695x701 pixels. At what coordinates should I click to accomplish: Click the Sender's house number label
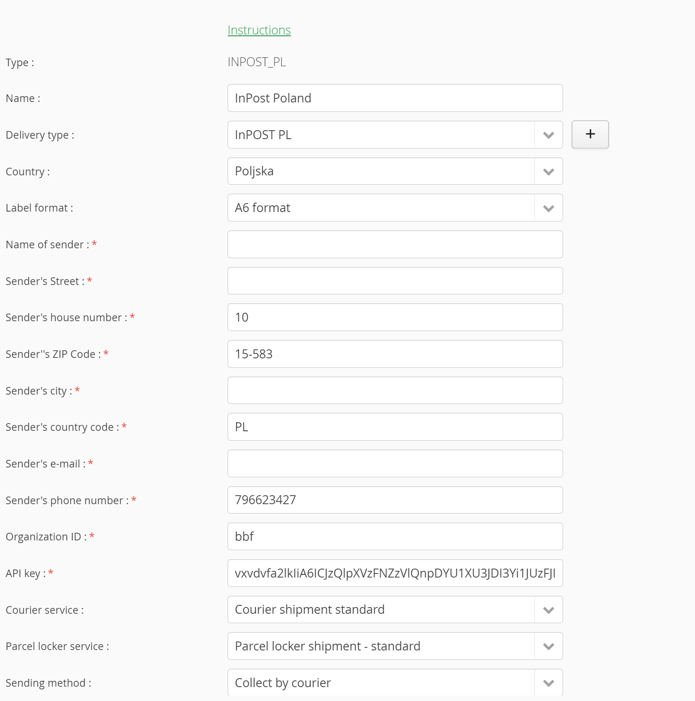coord(70,318)
